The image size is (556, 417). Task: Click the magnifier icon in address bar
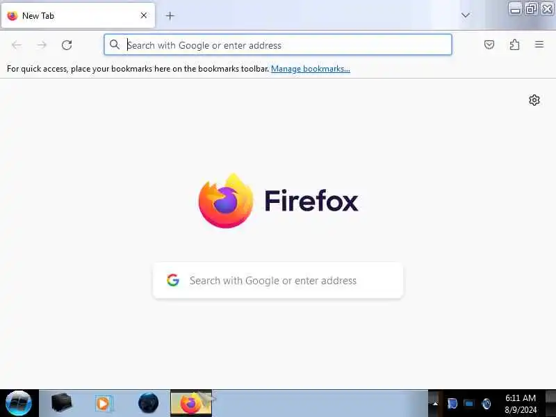pyautogui.click(x=114, y=44)
